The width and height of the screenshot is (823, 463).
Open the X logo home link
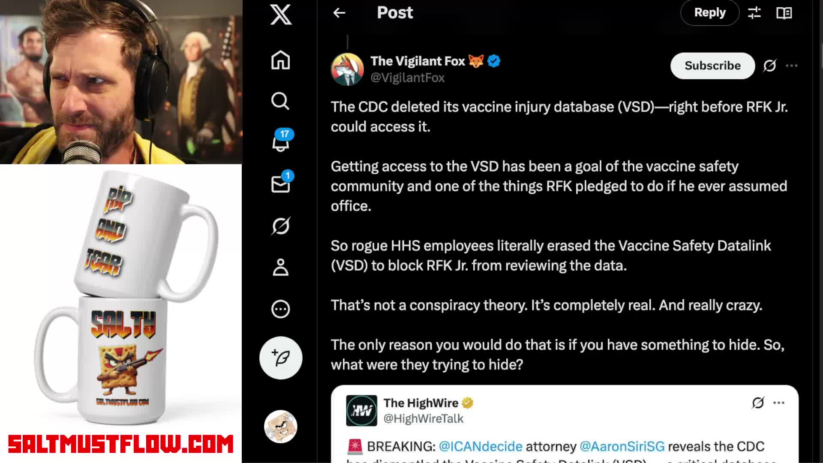(x=281, y=15)
